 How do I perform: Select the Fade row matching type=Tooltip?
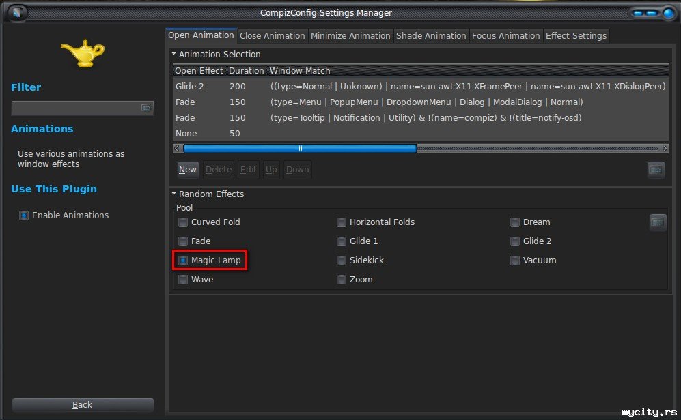click(420, 118)
